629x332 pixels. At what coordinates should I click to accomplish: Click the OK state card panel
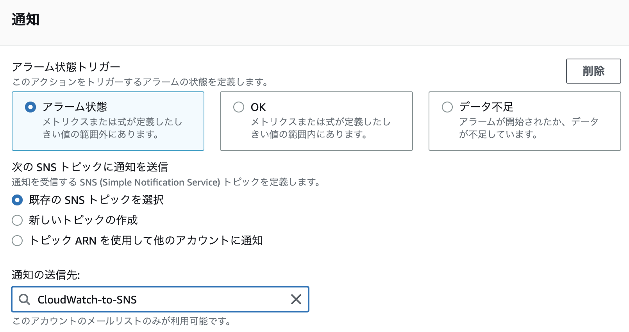point(316,121)
